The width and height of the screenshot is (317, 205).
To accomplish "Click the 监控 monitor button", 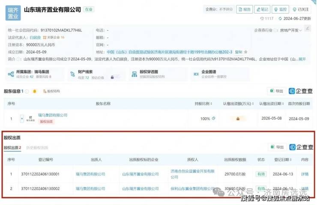I will tap(280, 9).
